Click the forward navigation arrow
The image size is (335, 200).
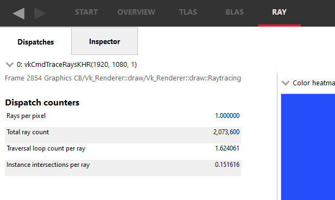pos(40,13)
